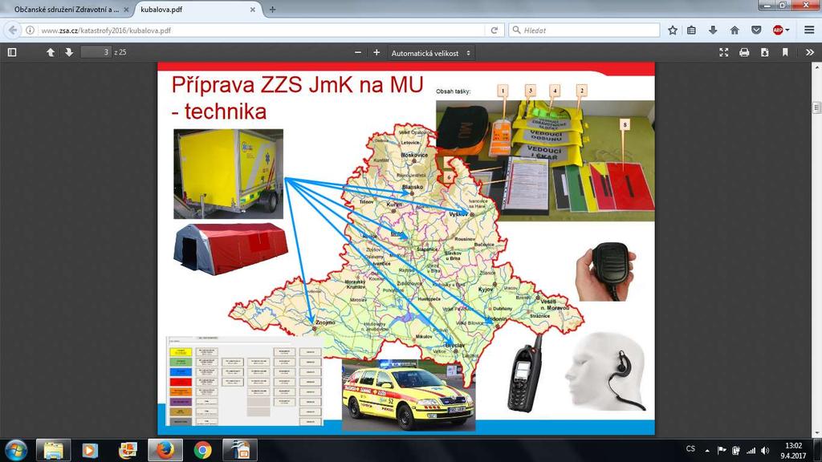
Task: Go back to the previous page
Action: coord(13,30)
